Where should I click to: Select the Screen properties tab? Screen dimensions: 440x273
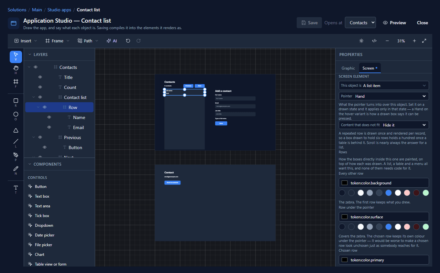(x=370, y=68)
